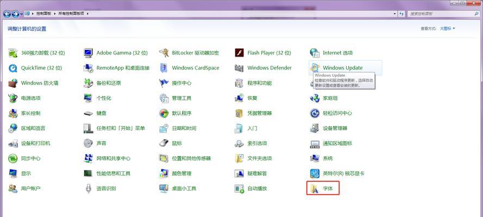Image resolution: width=483 pixels, height=217 pixels.
Task: Open the 鼠标 mouse icon
Action: [164, 143]
